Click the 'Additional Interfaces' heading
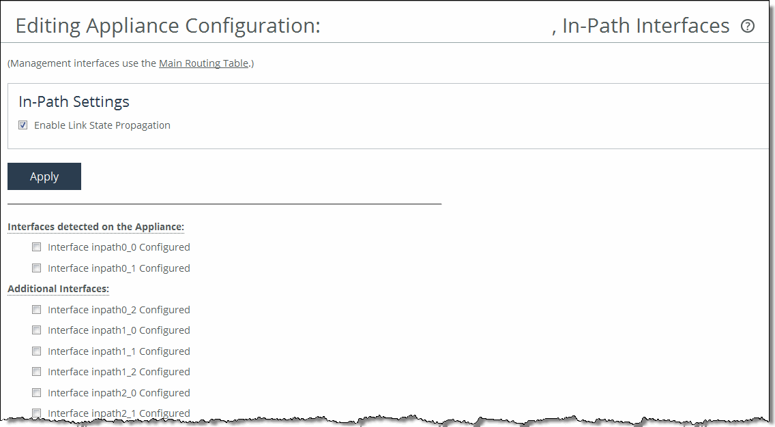This screenshot has height=427, width=775. pos(58,289)
